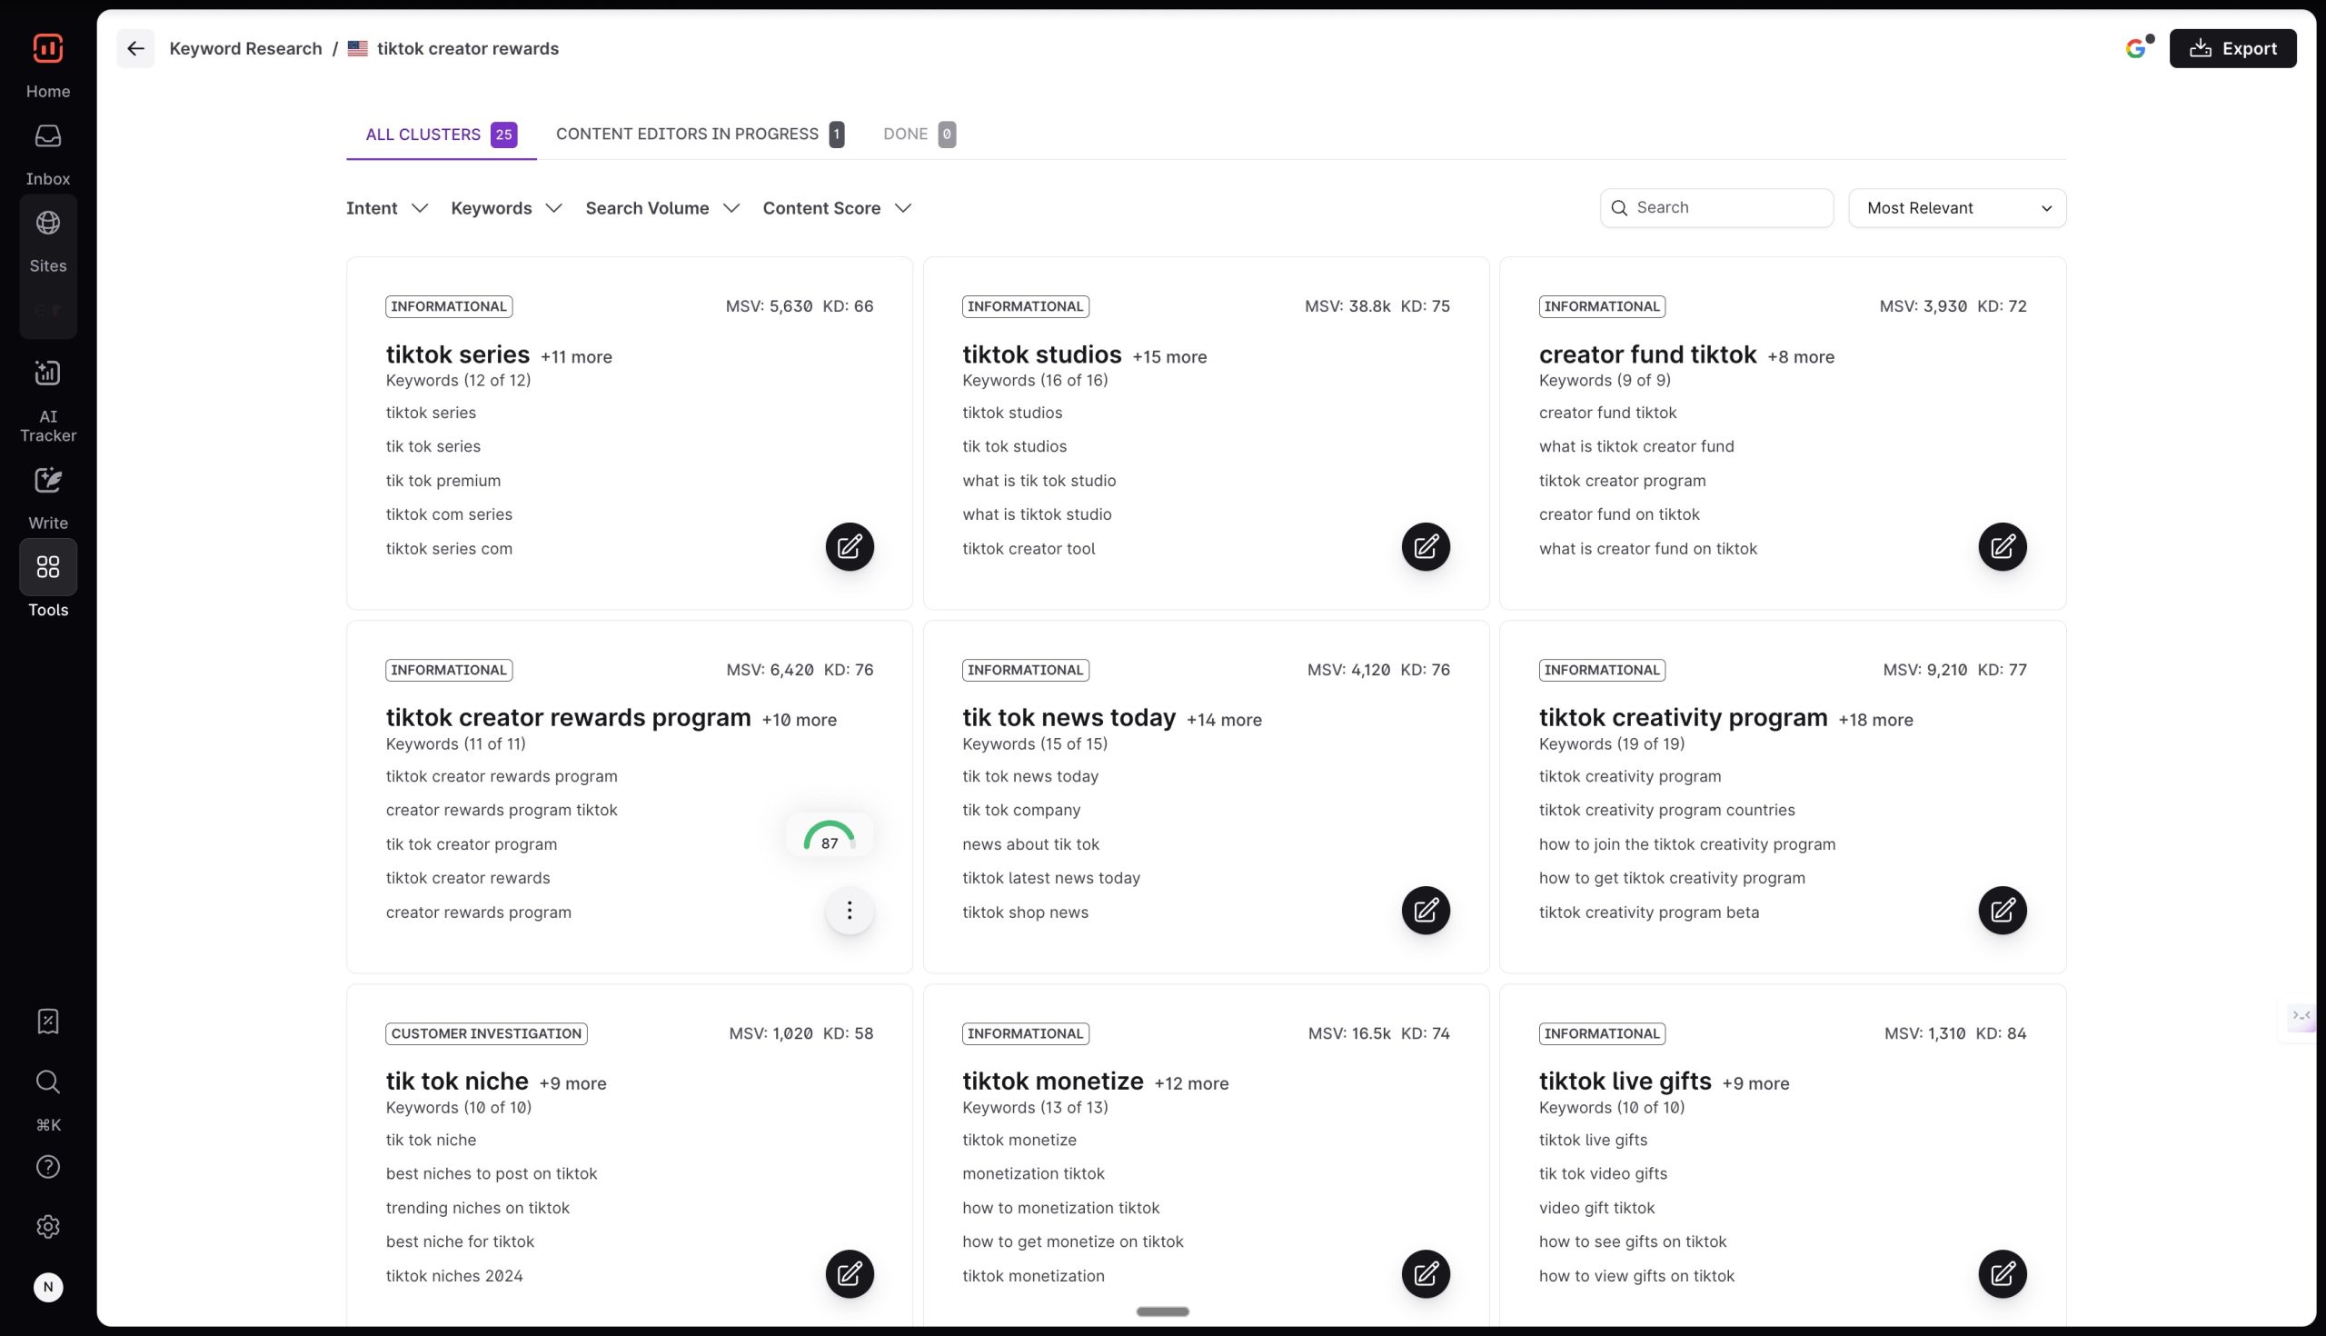Click the content score 87 gauge
The image size is (2326, 1336).
830,836
